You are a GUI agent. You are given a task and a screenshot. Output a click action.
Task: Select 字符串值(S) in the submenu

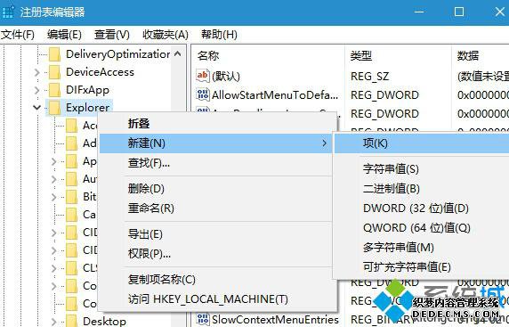pyautogui.click(x=422, y=169)
